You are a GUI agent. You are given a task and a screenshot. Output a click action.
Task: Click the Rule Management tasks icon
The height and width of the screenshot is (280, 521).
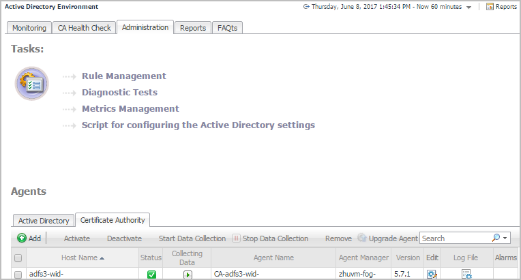[31, 85]
